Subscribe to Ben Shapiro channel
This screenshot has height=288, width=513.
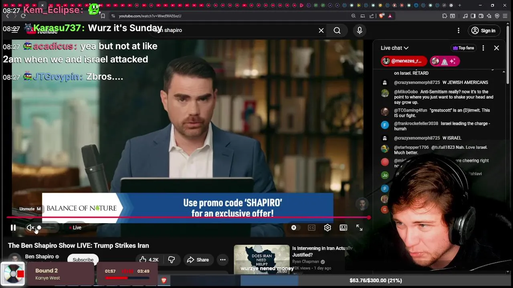(83, 260)
